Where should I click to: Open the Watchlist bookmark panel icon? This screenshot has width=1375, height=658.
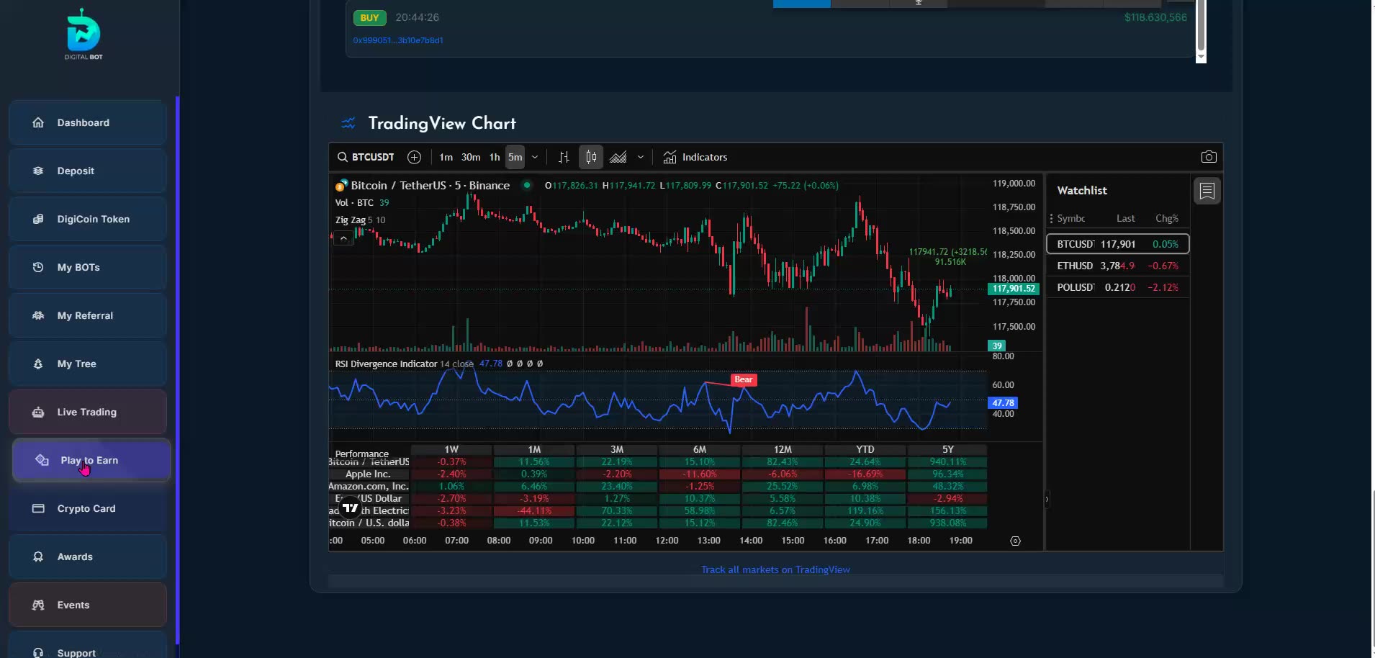point(1207,190)
